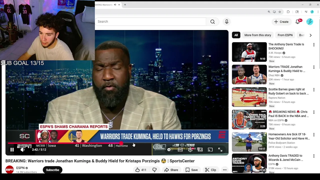Close the BREAKING: Warriors browser tab
The image size is (320, 180).
tap(119, 5)
